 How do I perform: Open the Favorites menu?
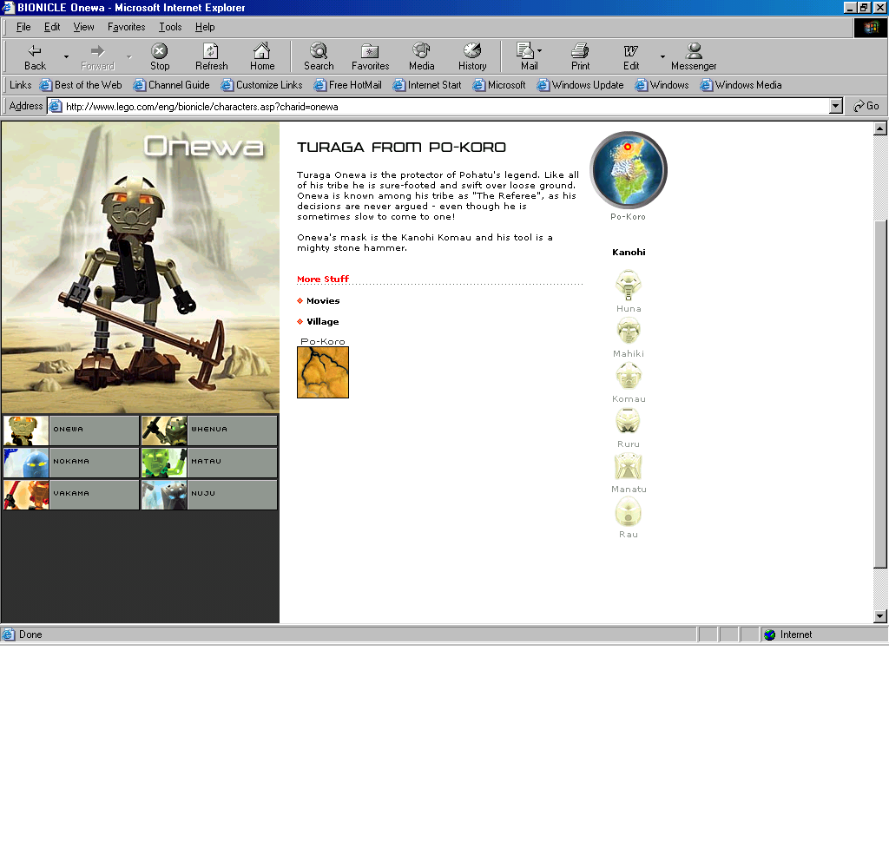127,27
